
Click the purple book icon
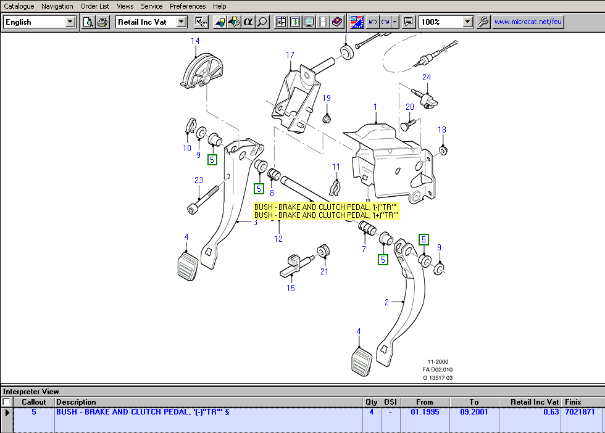[336, 22]
